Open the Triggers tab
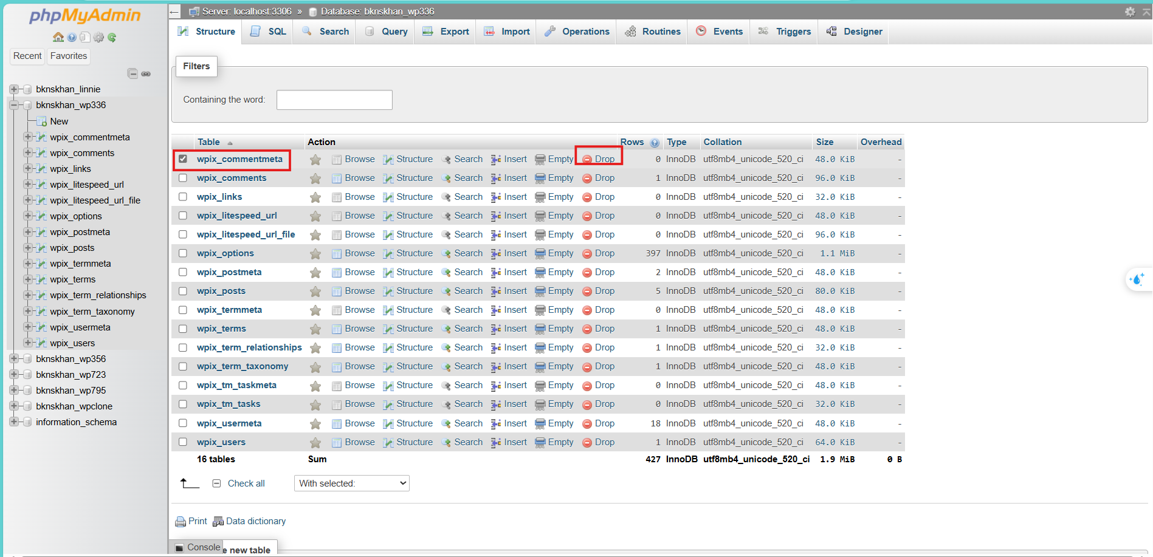Screen dimensions: 1153x557 pyautogui.click(x=784, y=32)
